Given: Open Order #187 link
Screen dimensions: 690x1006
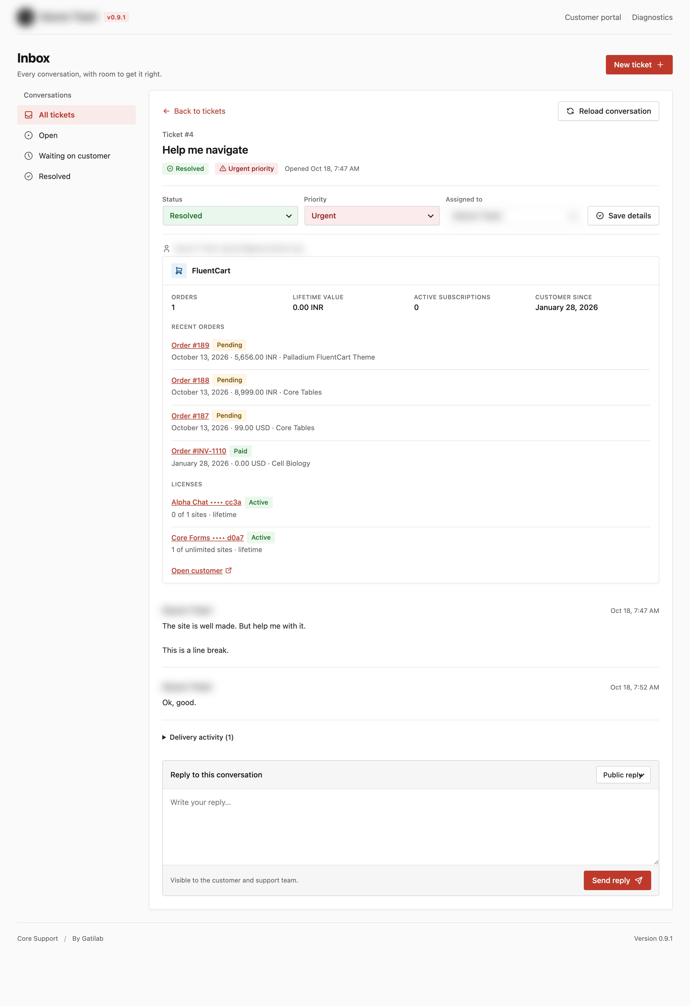Looking at the screenshot, I should click(x=190, y=416).
